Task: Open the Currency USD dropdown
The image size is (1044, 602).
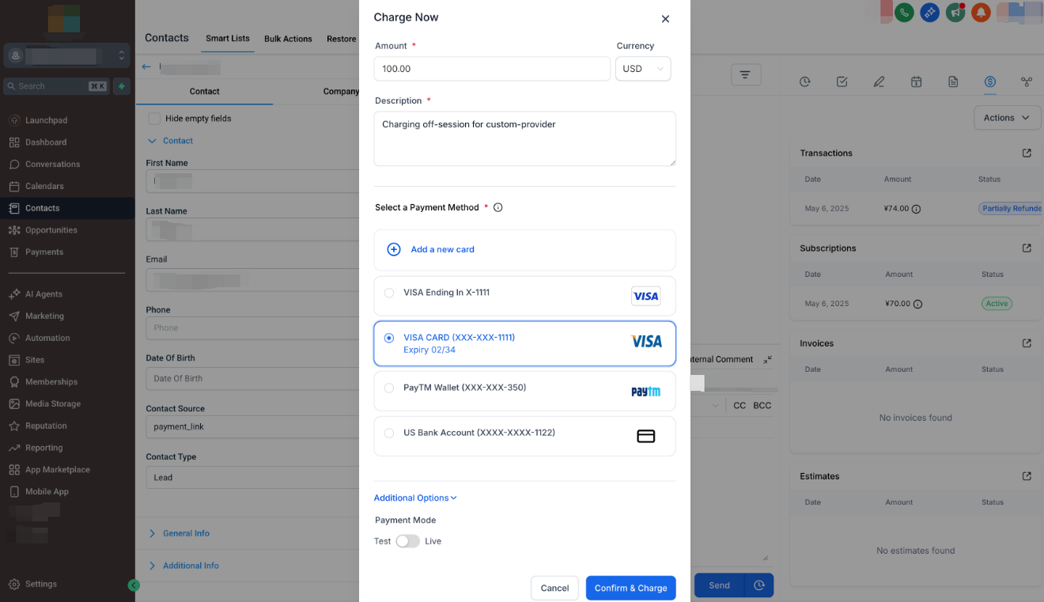Action: point(643,69)
